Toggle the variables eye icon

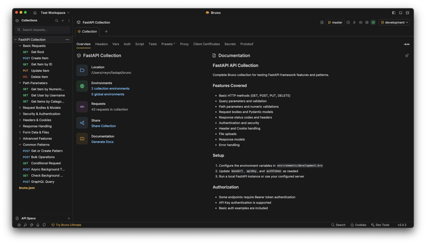pos(360,22)
